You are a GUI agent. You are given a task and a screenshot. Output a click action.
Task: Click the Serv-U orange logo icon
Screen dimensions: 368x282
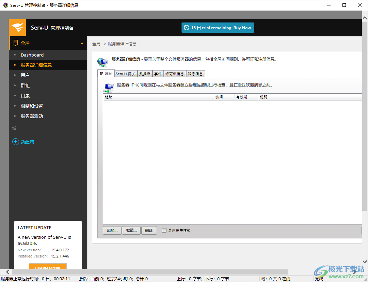click(17, 28)
